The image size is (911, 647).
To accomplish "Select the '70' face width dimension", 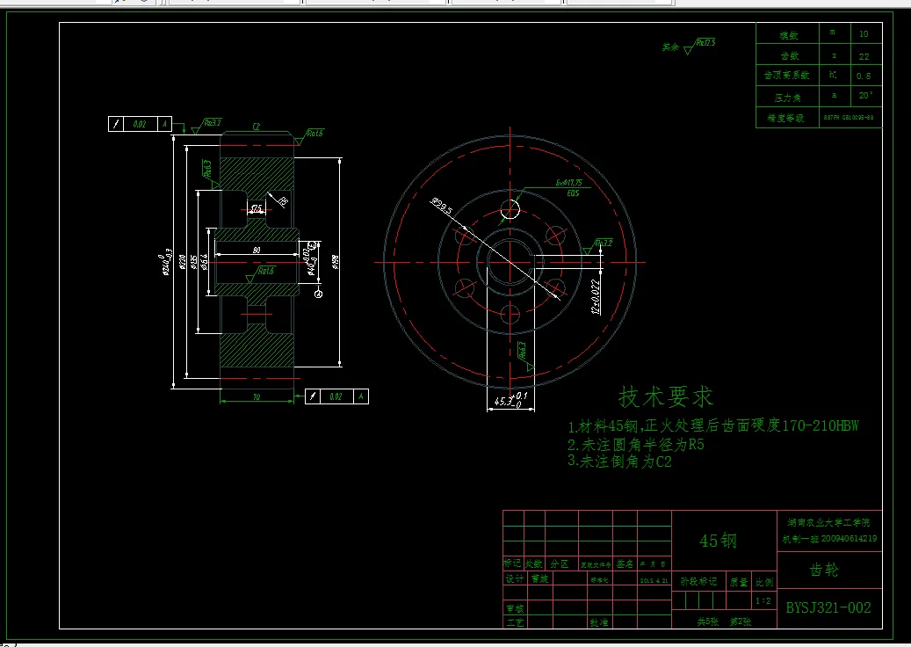I will (257, 397).
